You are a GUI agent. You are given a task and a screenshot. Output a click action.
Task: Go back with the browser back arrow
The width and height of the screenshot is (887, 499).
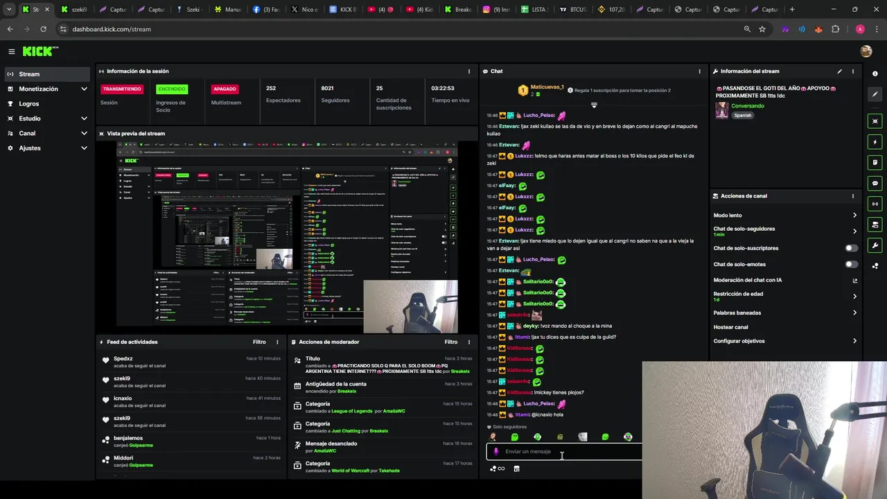(10, 29)
